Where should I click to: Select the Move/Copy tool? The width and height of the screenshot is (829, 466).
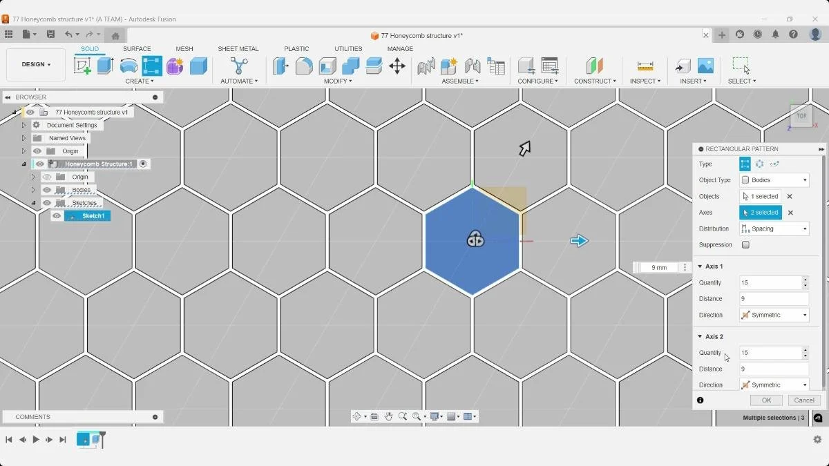pos(397,66)
